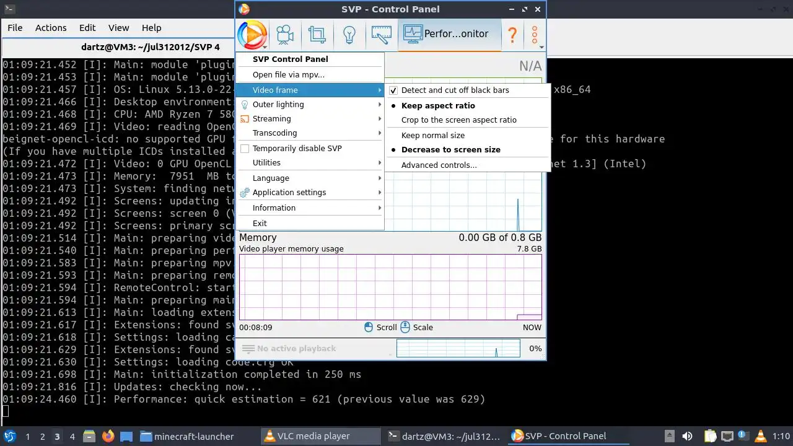Click the memory usage graph
Viewport: 793px width, 446px height.
pos(390,287)
